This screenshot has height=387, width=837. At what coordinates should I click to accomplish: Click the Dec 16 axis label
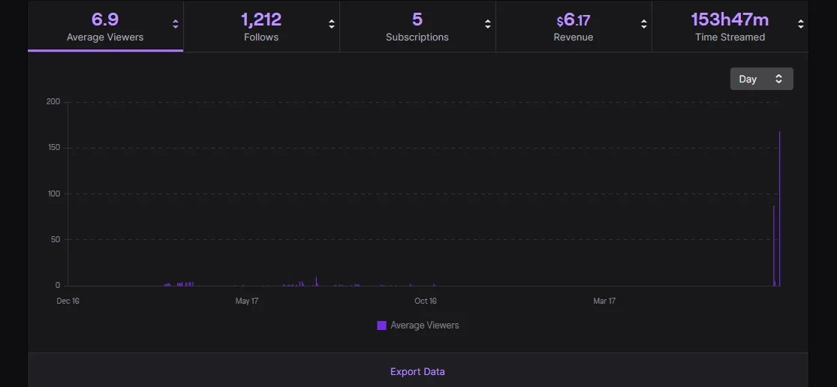click(x=68, y=301)
